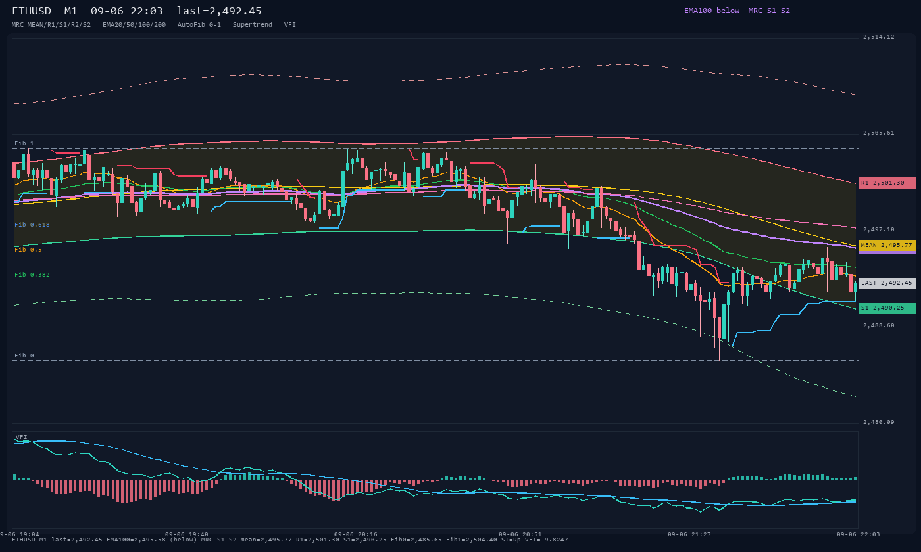Click the header value last=2,492.45
This screenshot has width=921, height=552.
(x=219, y=11)
